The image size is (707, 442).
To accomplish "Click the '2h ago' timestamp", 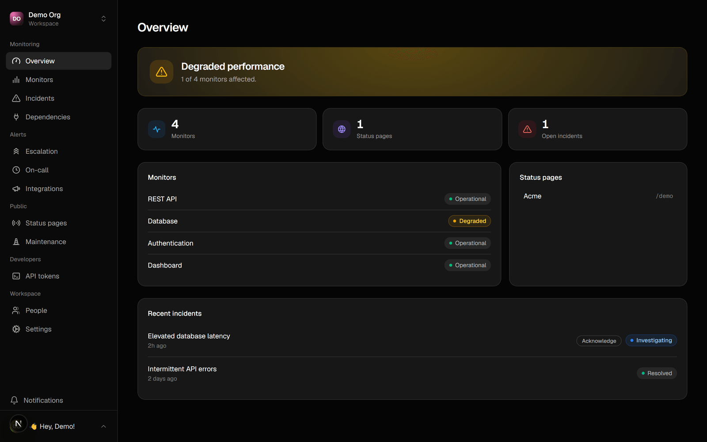I will click(157, 346).
